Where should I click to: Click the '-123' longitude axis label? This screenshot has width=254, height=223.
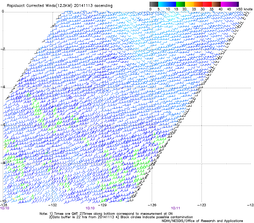(202, 205)
